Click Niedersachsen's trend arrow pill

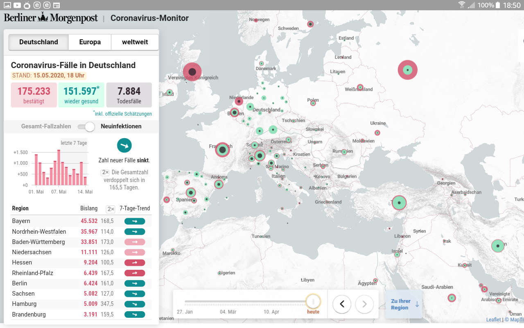[x=135, y=252]
